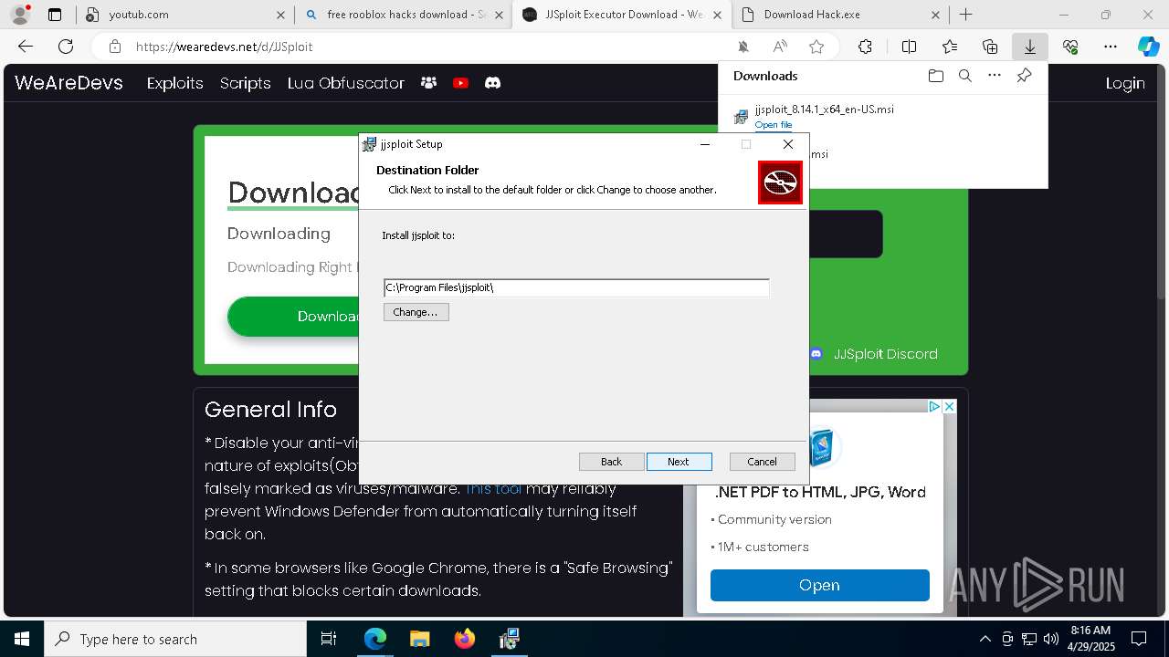The image size is (1169, 657).
Task: Launch Firefox from the taskbar
Action: click(464, 639)
